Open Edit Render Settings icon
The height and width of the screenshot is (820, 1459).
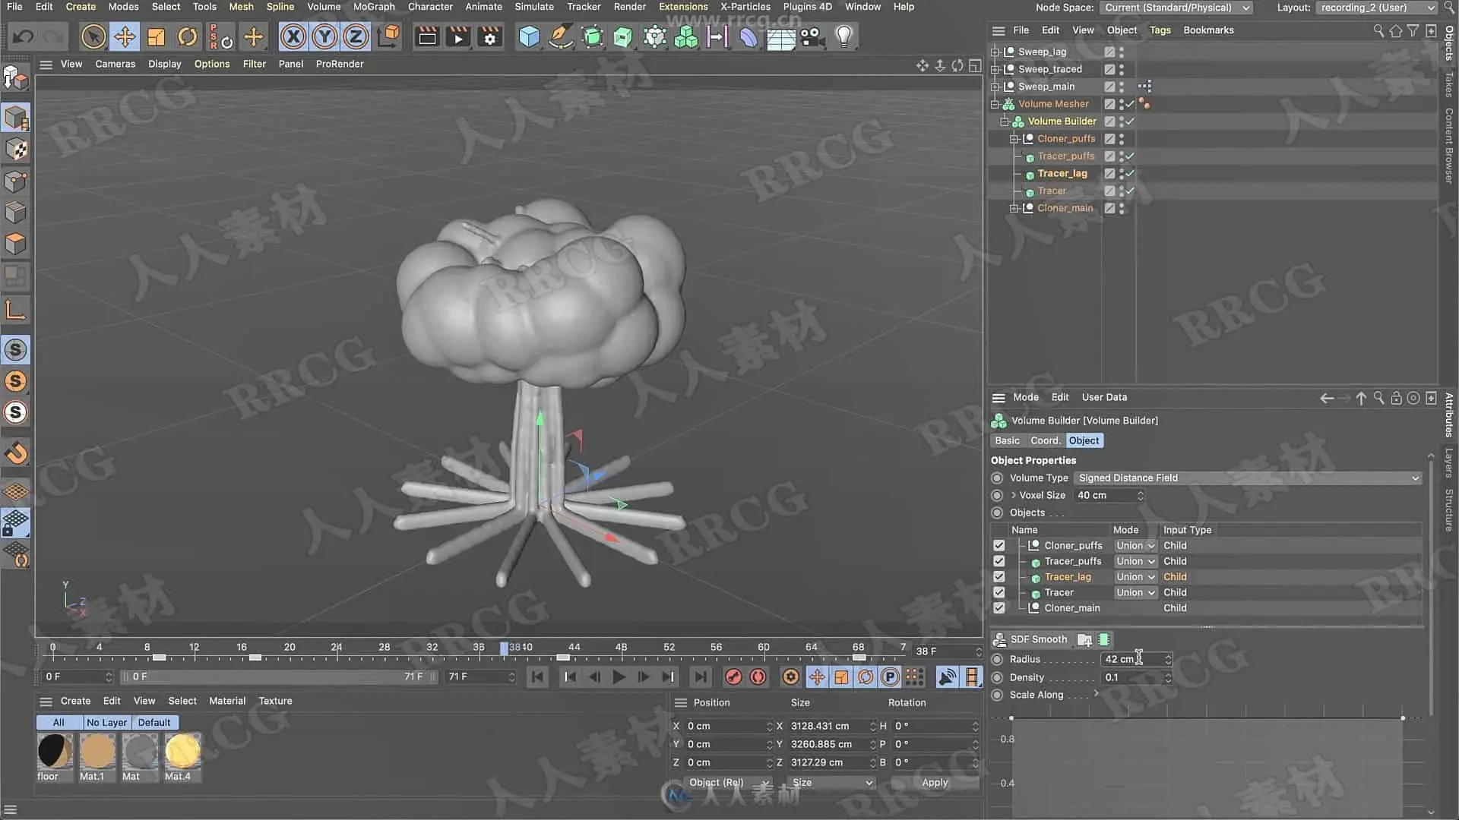point(490,36)
